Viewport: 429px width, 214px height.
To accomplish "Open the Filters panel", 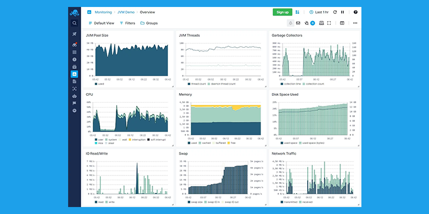I will [128, 23].
